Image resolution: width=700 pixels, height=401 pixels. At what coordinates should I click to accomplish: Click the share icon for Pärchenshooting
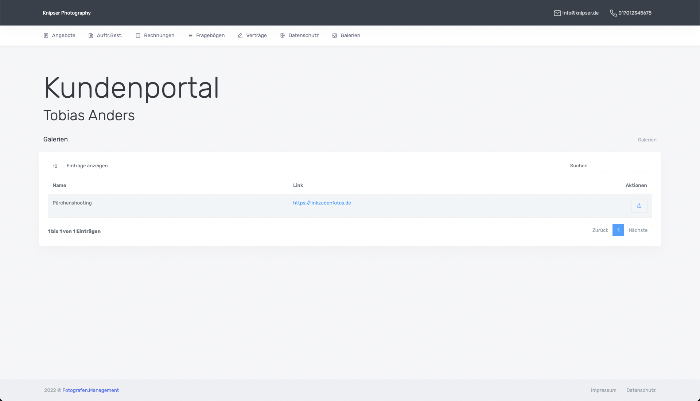(639, 206)
